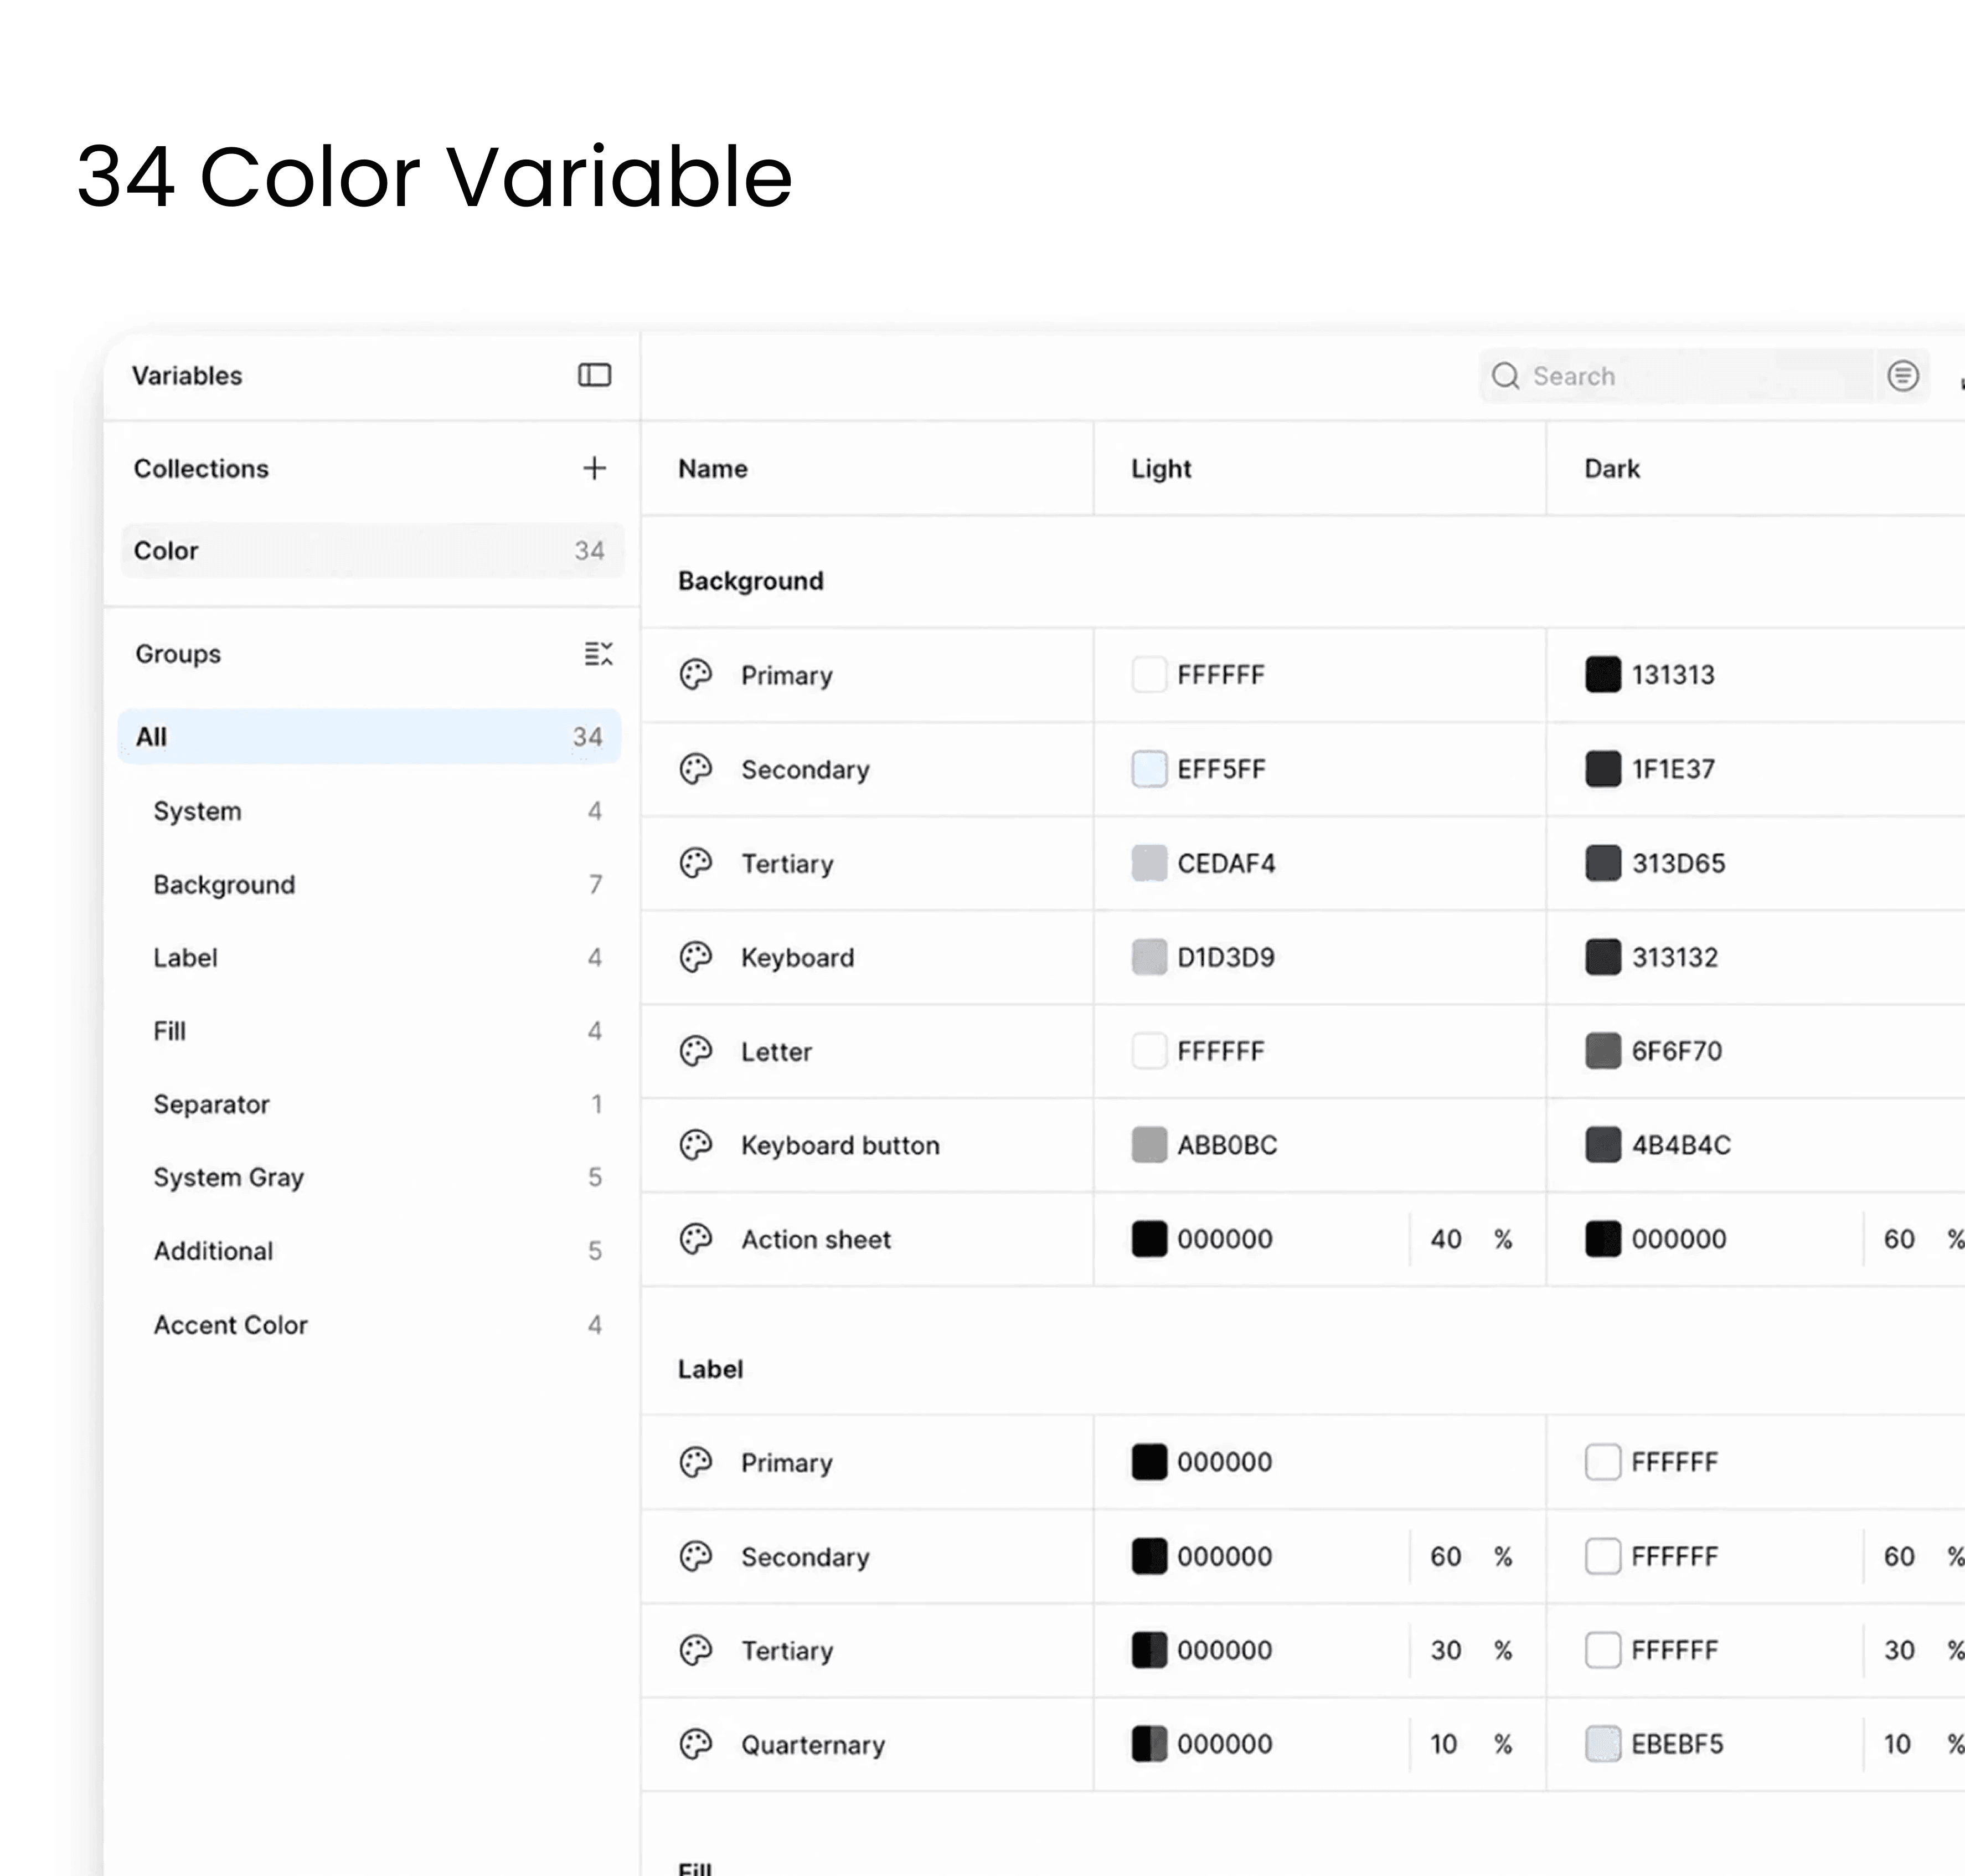This screenshot has width=1965, height=1876.
Task: Click the palette icon on Action sheet row
Action: tap(695, 1239)
